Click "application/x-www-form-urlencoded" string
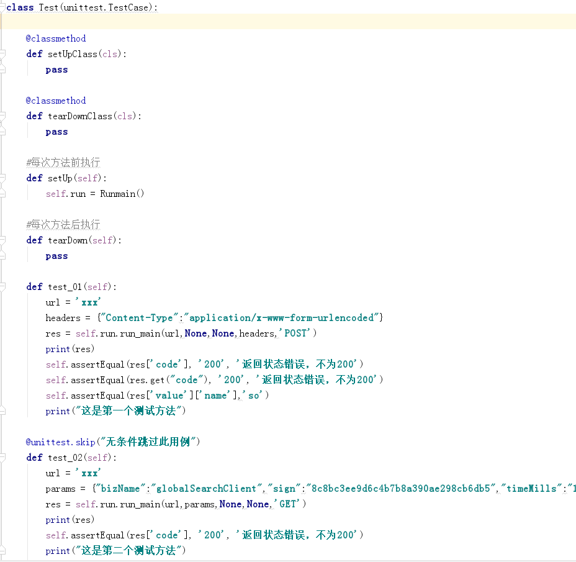Image resolution: width=576 pixels, height=562 pixels. [x=281, y=318]
